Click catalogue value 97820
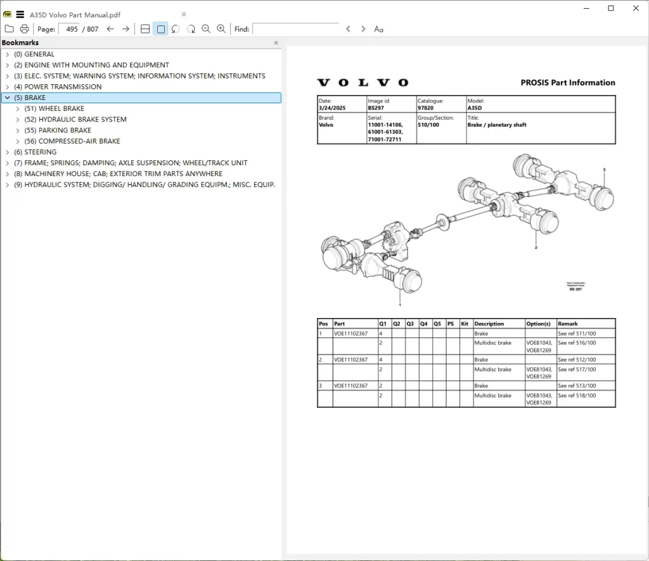This screenshot has height=561, width=649. [x=425, y=108]
